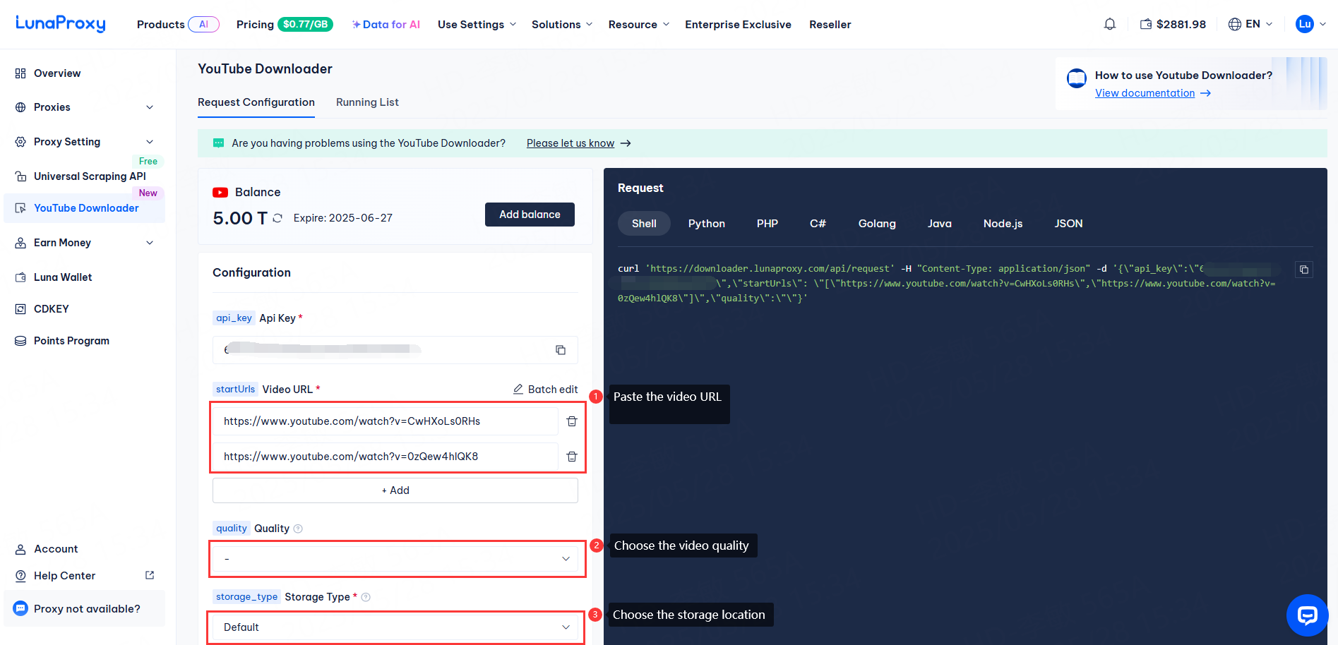Switch to the Running List tab
1338x645 pixels.
click(x=367, y=102)
